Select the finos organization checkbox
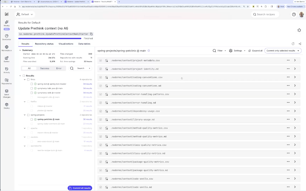Screen dimensions: 306x191 coord(28,80)
